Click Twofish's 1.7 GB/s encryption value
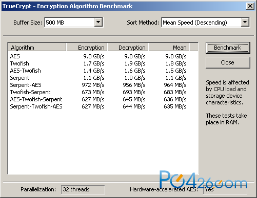The width and height of the screenshot is (257, 198). click(94, 63)
